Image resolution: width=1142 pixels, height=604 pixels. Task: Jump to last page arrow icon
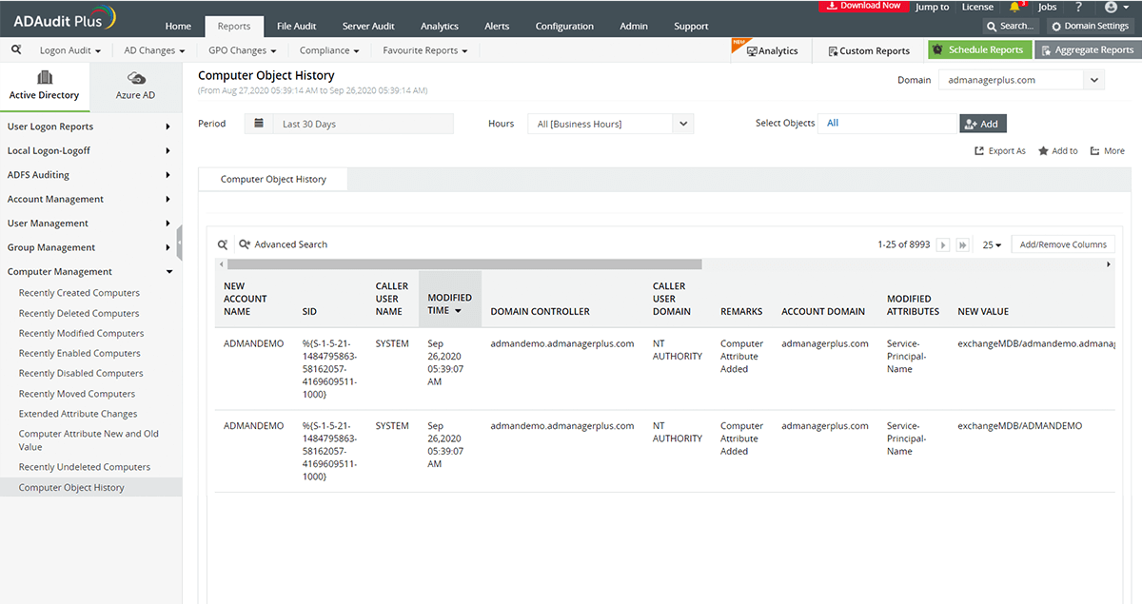963,245
